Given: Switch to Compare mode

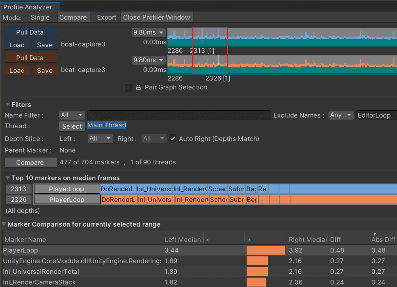Looking at the screenshot, I should (x=73, y=17).
